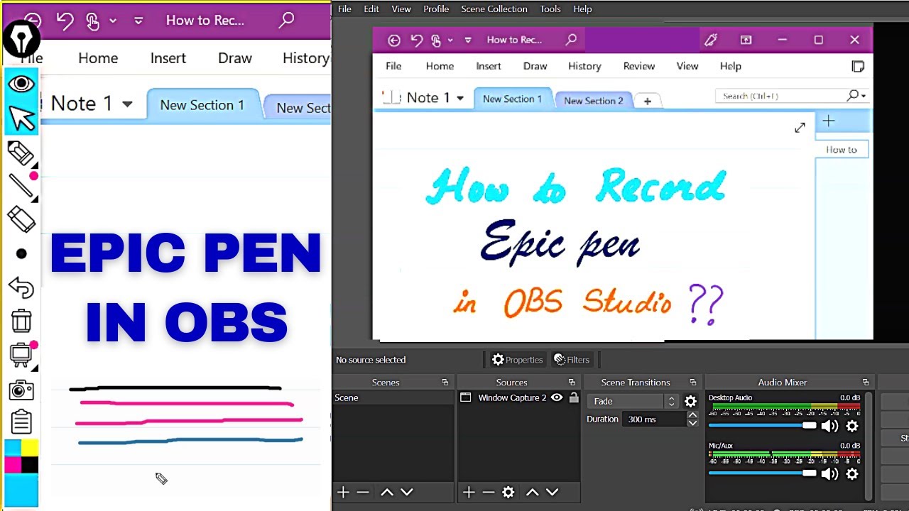Remove scene with Scenes minus button
The image size is (909, 511).
point(363,492)
